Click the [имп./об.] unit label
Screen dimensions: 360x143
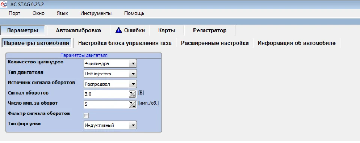pos(148,103)
